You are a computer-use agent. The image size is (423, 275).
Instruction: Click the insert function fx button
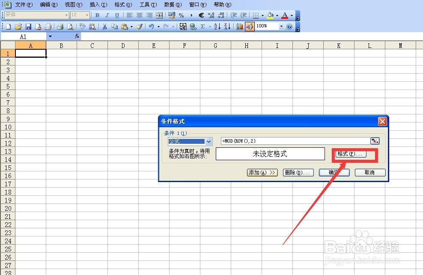pos(77,36)
